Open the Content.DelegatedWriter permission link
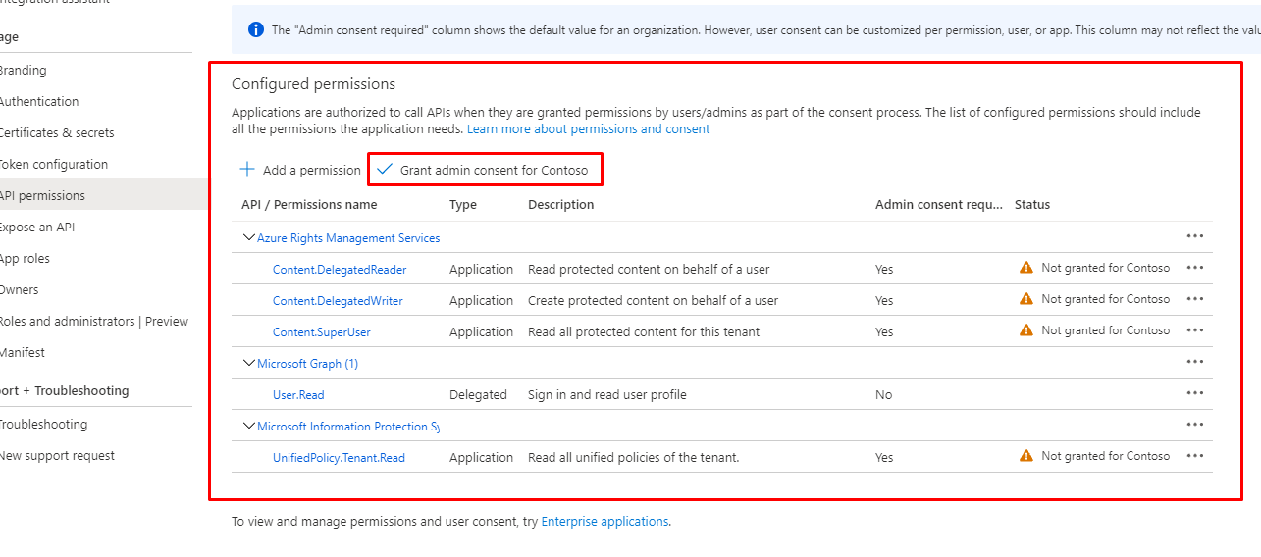The width and height of the screenshot is (1261, 557). tap(338, 301)
